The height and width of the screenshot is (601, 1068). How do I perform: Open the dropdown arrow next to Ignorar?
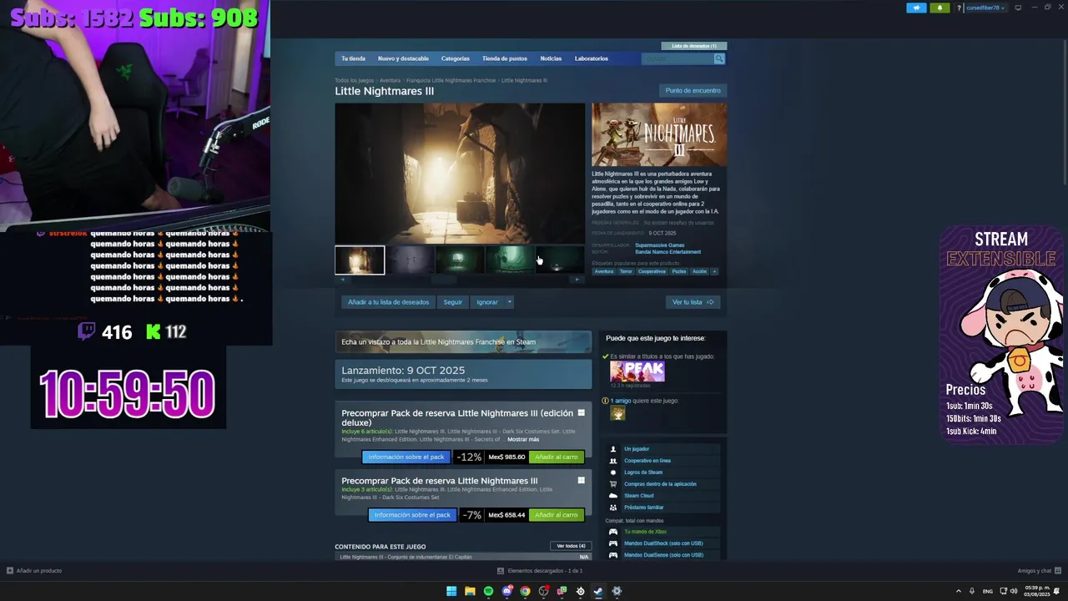(509, 302)
